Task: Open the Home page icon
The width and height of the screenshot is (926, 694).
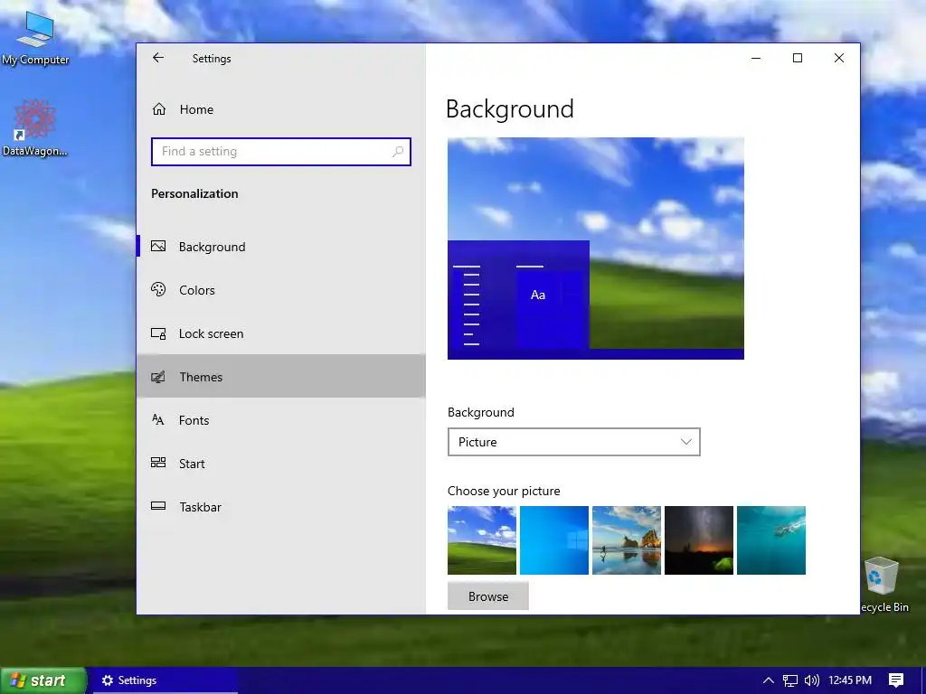Action: coord(159,109)
